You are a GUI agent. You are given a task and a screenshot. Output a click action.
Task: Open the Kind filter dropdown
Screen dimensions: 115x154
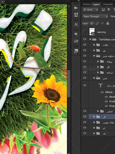tap(90, 10)
